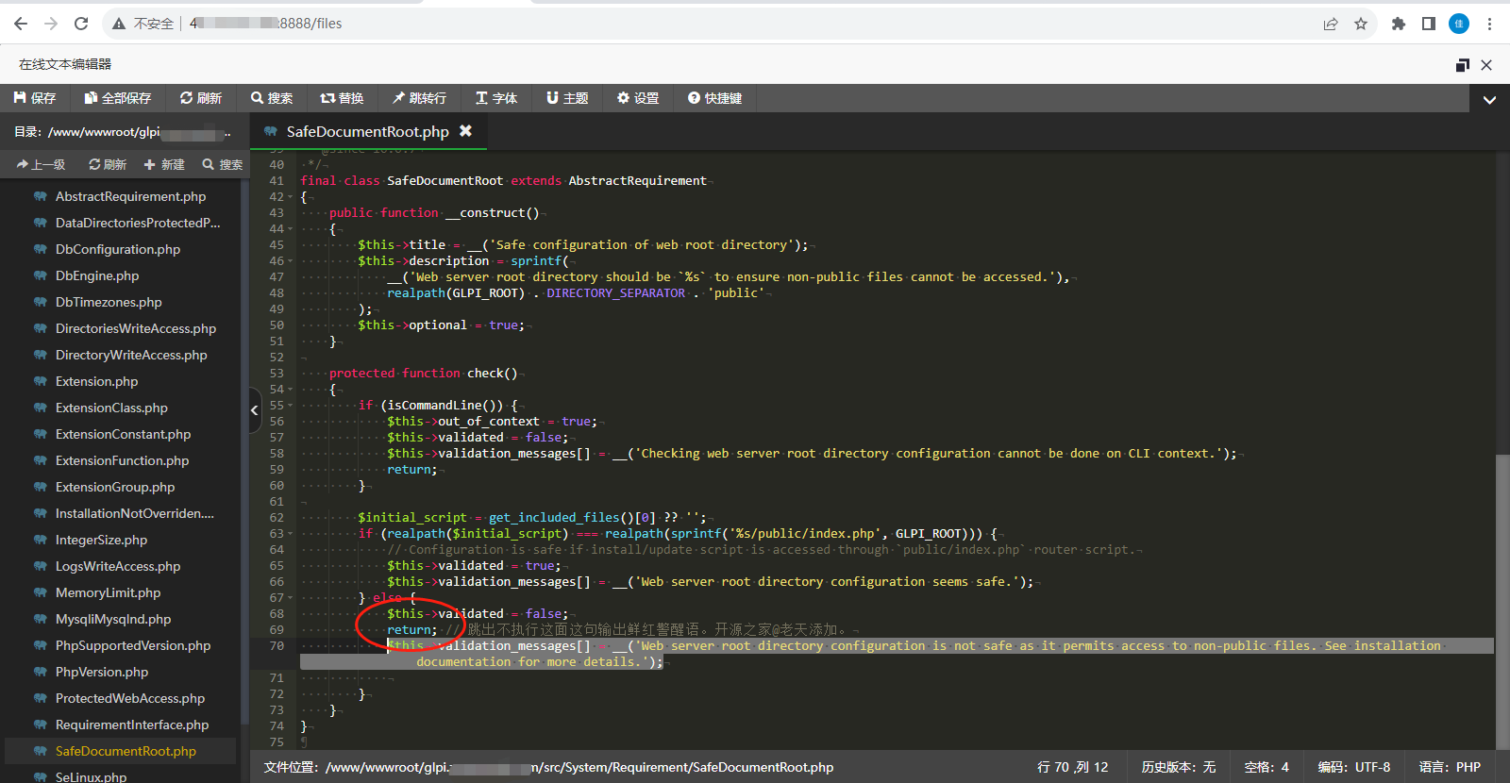Open browser side panel icon

1429,24
